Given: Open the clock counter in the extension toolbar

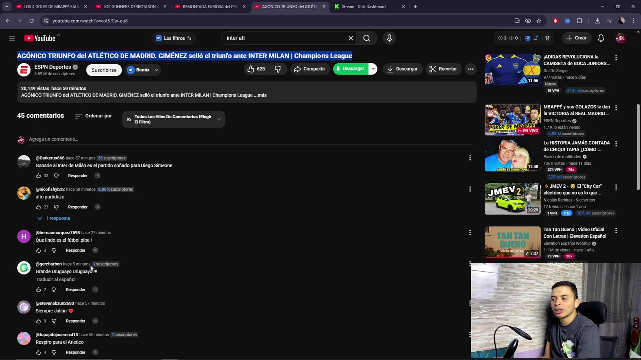Looking at the screenshot, I should point(502,38).
